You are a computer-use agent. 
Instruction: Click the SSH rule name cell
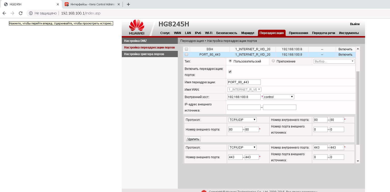point(210,49)
